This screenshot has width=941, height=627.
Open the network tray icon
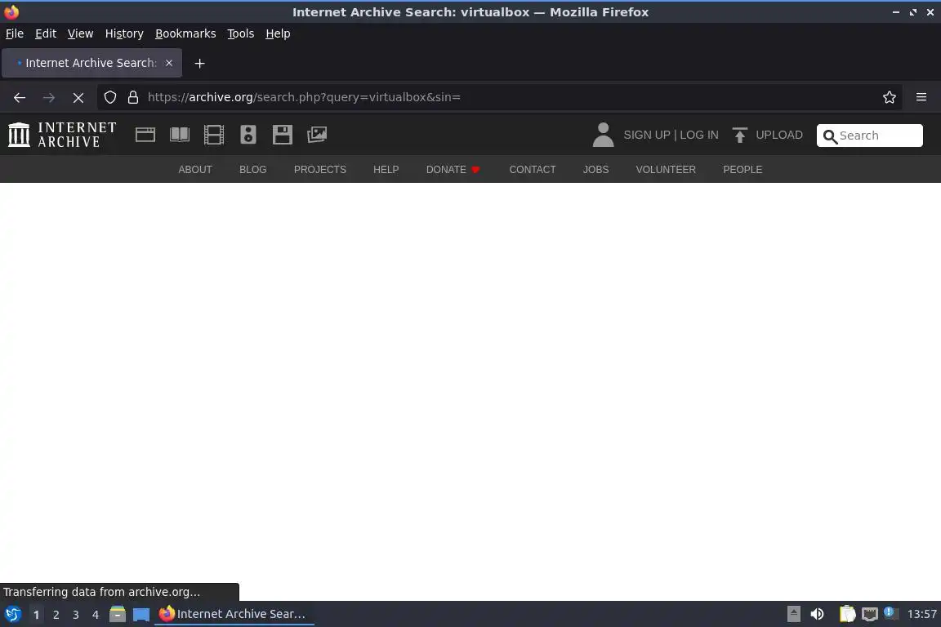[870, 614]
